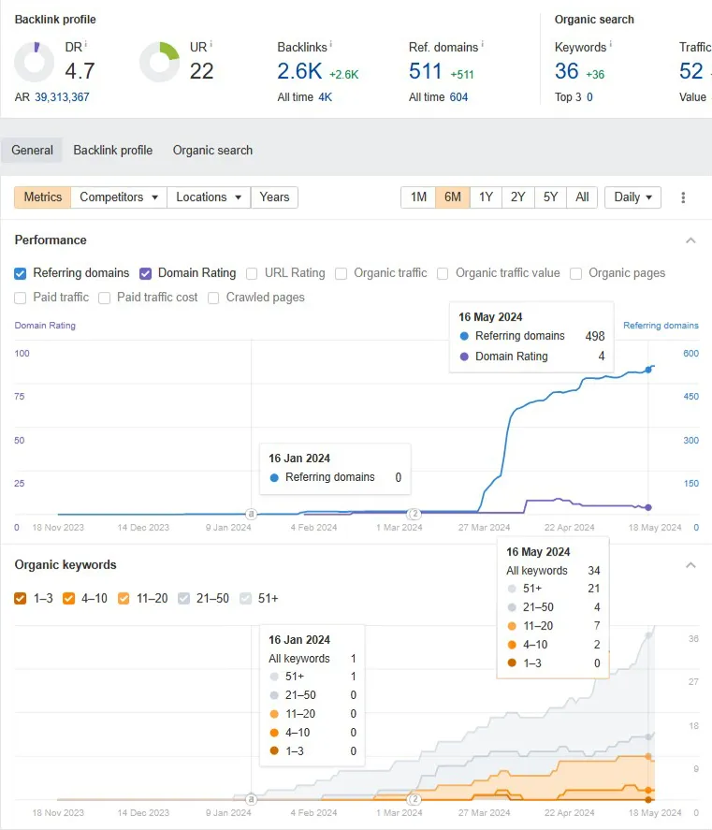Click annotation marker 'a' on Performance chart

[252, 514]
